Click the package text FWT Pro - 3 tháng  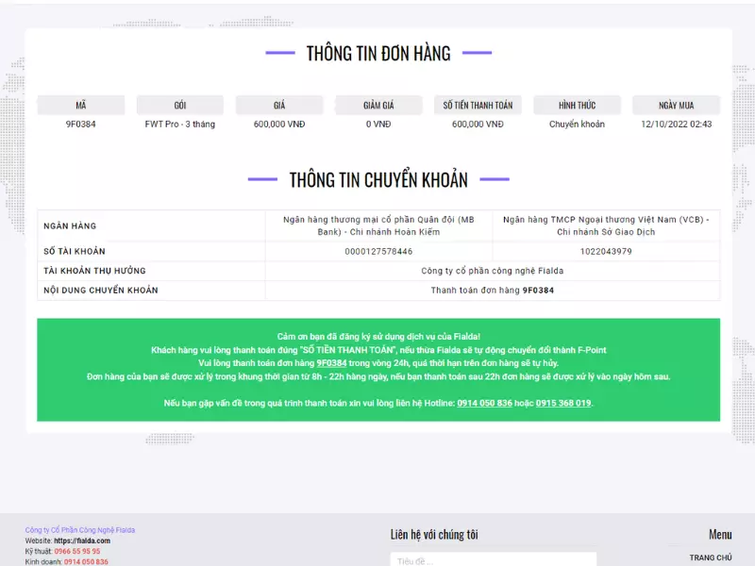coord(180,124)
